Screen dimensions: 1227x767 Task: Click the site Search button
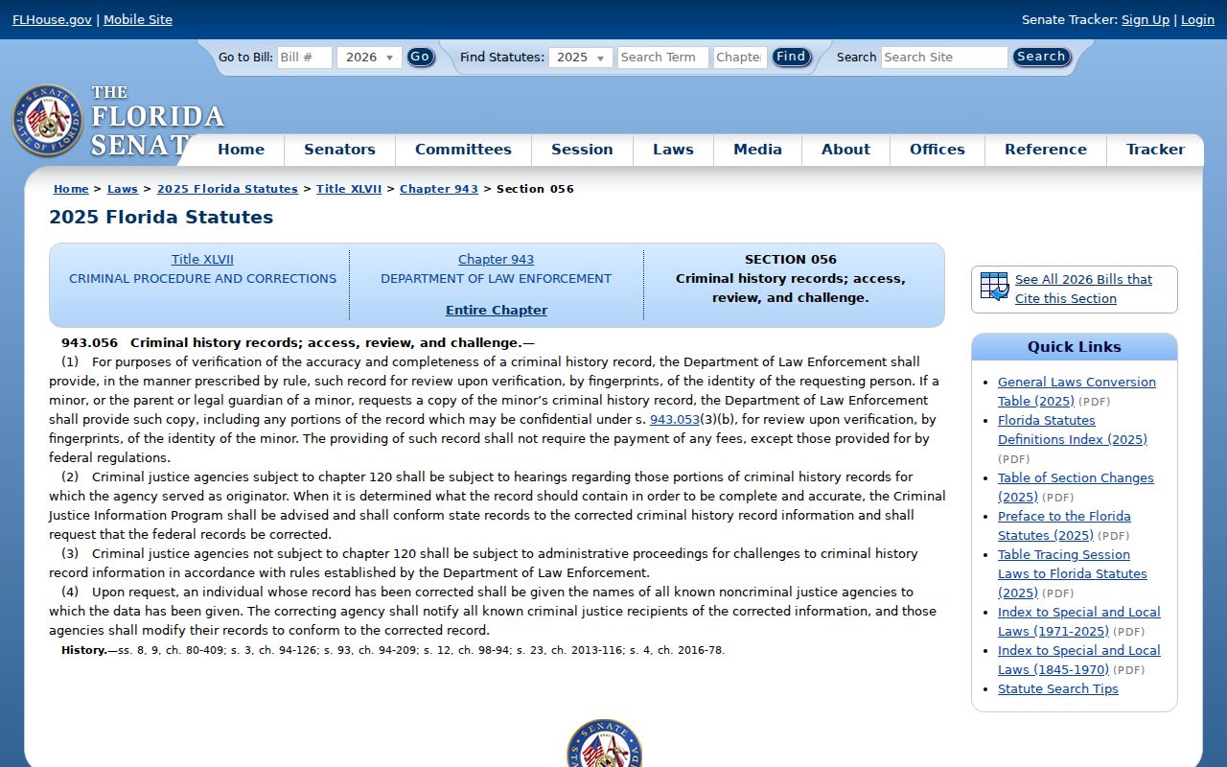tap(1042, 57)
